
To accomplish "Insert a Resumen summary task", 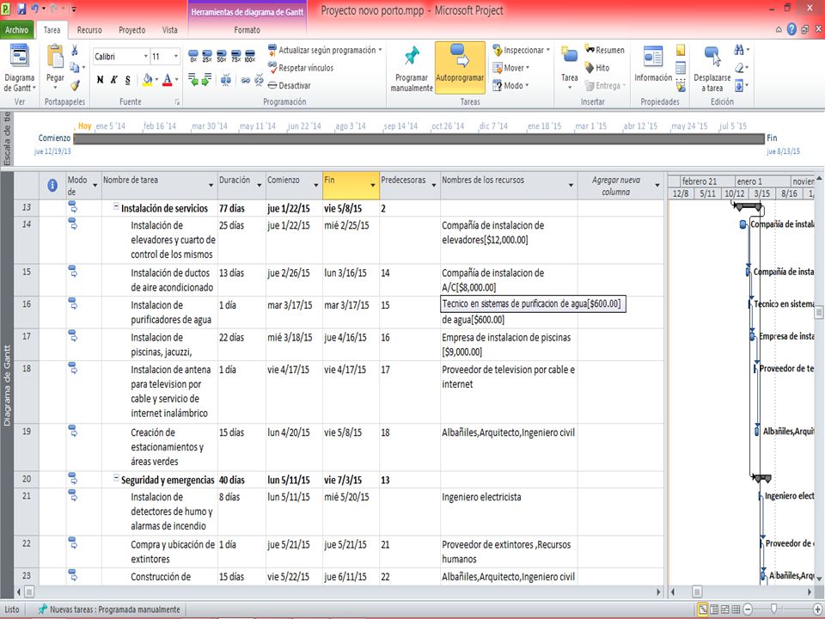I will (x=604, y=50).
